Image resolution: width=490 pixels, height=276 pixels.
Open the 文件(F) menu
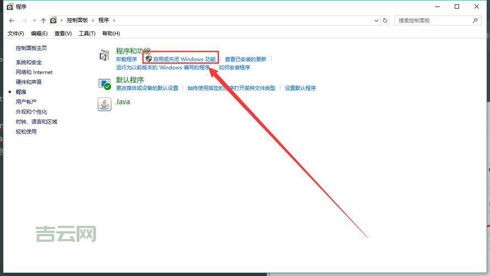(15, 34)
